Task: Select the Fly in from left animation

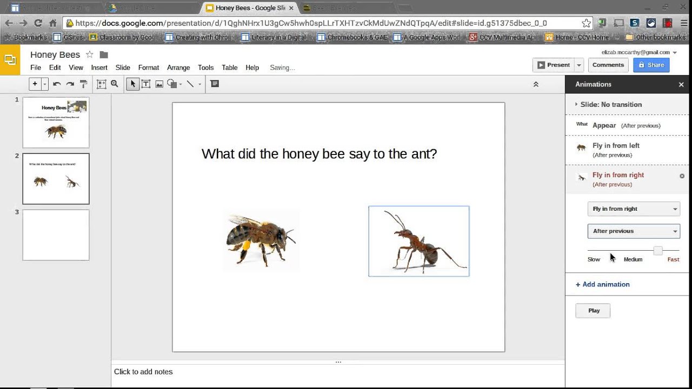Action: tap(627, 150)
